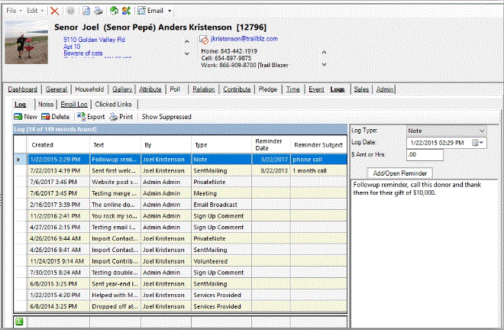Click the do-not-email icon beside email address
The height and width of the screenshot is (330, 504).
tap(203, 38)
